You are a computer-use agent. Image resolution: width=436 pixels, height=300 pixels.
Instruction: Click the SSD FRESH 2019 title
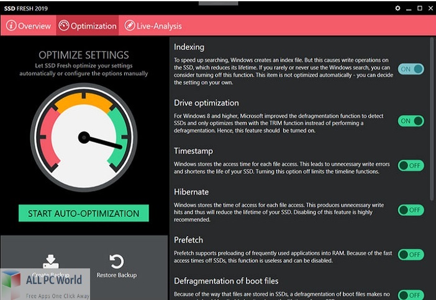[x=26, y=9]
